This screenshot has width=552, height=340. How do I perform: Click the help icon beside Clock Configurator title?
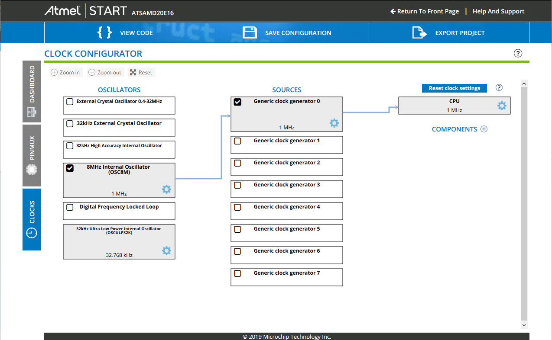(x=518, y=53)
